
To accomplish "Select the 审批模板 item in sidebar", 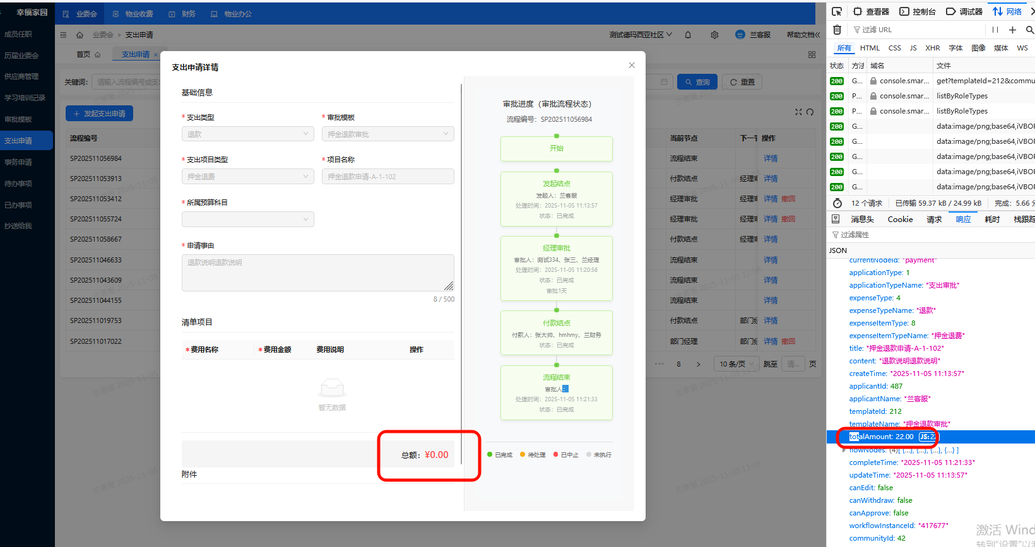I will coord(18,119).
